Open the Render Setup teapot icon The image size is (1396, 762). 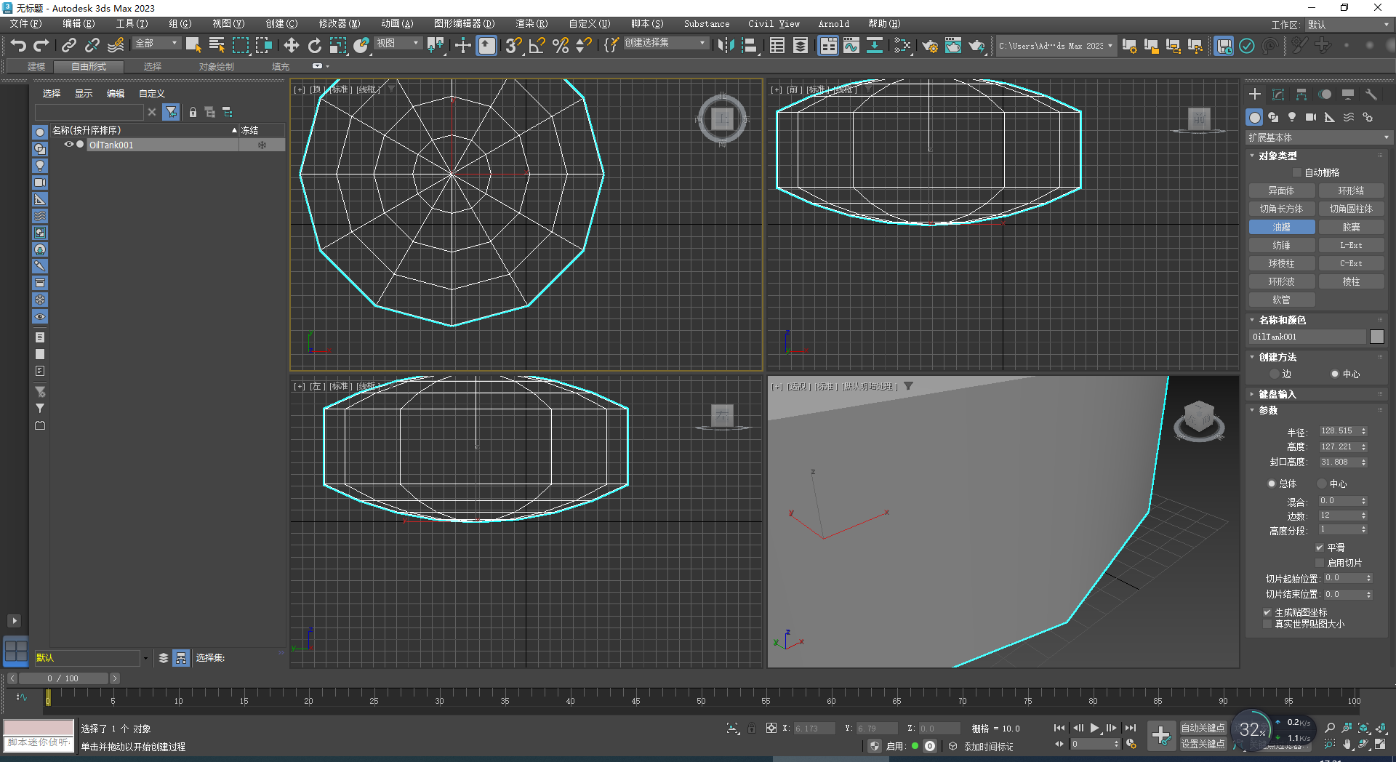(x=930, y=46)
